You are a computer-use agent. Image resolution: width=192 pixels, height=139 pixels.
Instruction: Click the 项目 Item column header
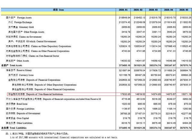click(58, 10)
